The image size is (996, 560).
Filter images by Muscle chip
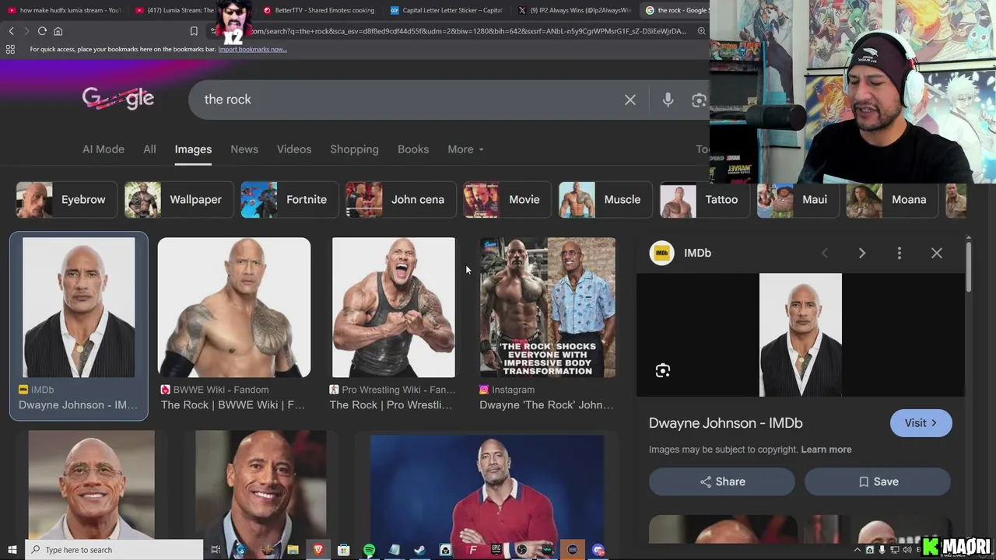(x=605, y=200)
